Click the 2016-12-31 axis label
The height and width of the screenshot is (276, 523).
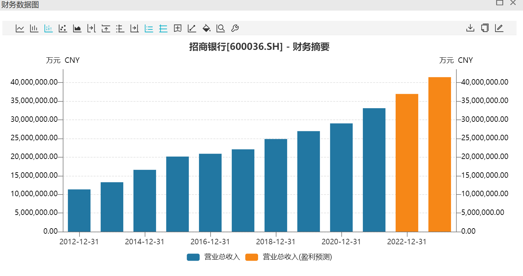click(x=210, y=242)
